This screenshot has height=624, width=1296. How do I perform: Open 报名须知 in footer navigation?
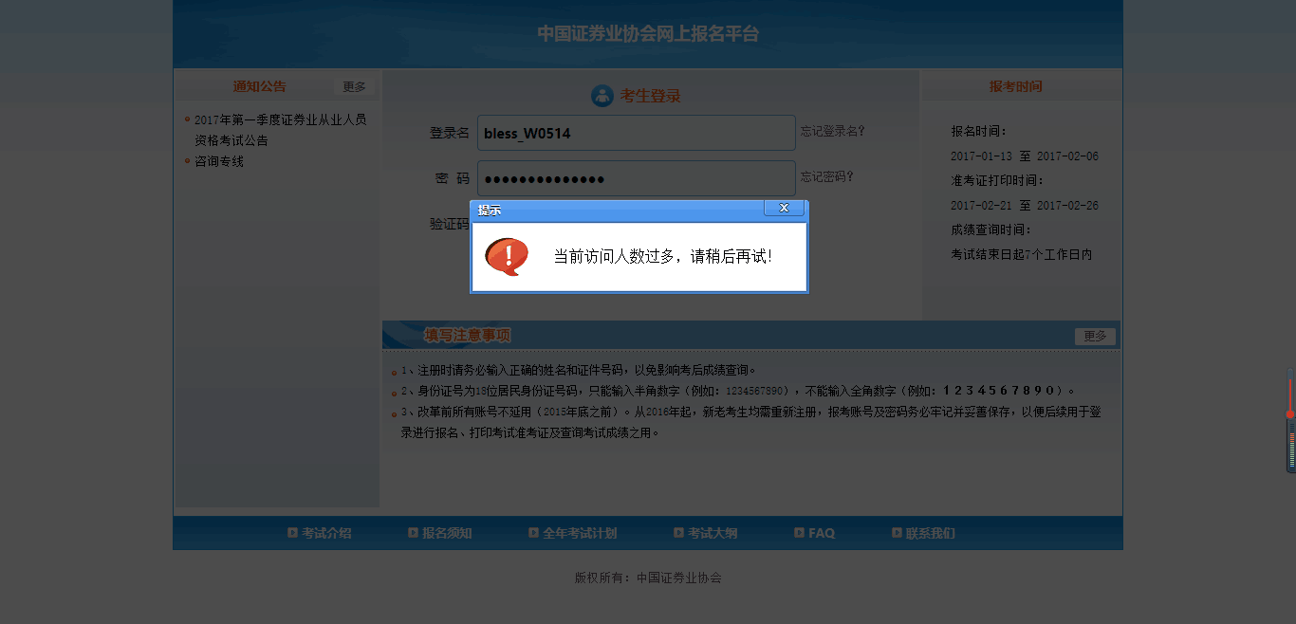(x=447, y=533)
